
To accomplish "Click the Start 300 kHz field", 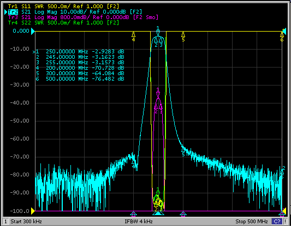I will (26, 222).
